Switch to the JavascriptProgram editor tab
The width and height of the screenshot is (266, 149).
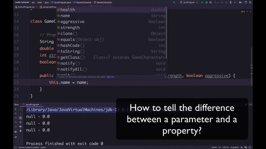pyautogui.click(x=48, y=7)
